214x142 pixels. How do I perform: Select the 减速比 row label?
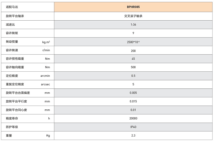click(10, 25)
